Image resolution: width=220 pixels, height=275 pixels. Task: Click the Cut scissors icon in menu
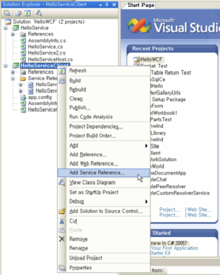(62, 221)
